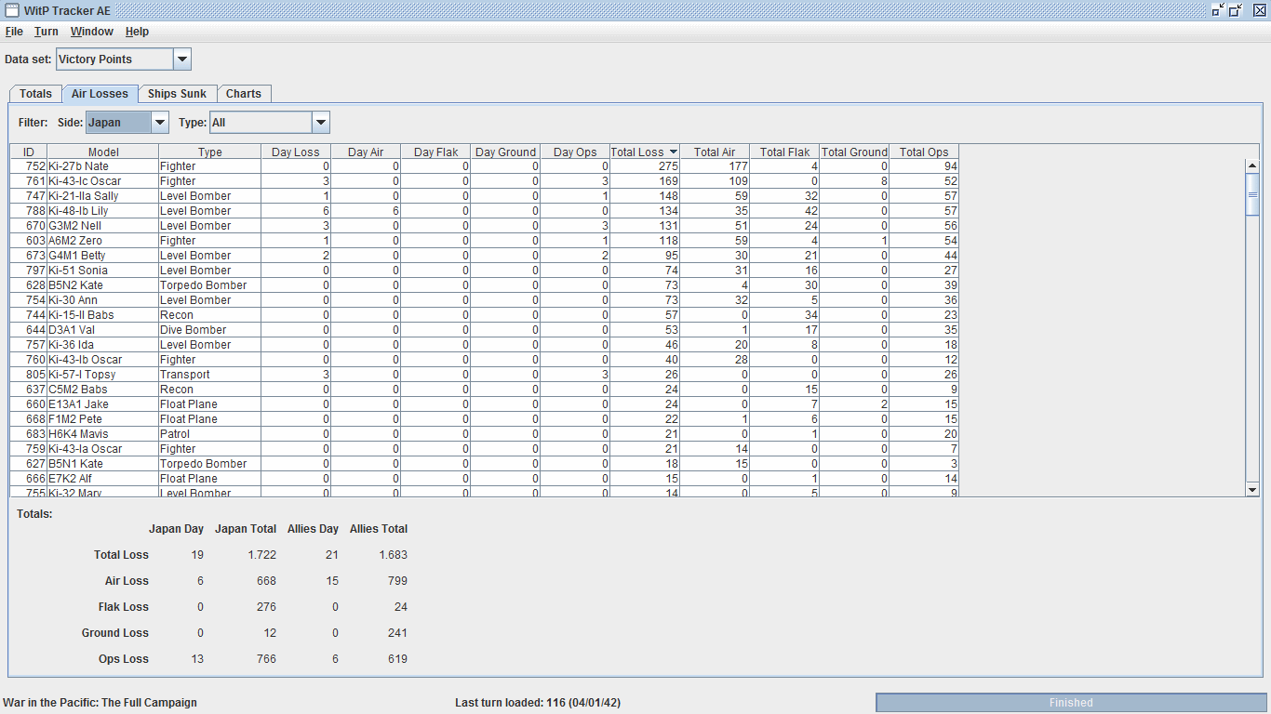Sort by Day Air column header
1271x714 pixels.
(x=366, y=152)
